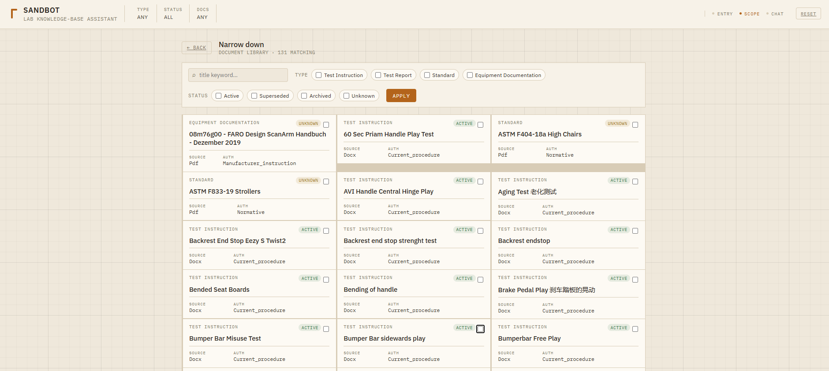Check the Archived status filter

304,96
